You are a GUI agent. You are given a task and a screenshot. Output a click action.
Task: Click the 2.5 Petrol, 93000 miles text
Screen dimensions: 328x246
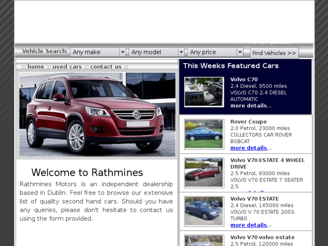(x=260, y=174)
